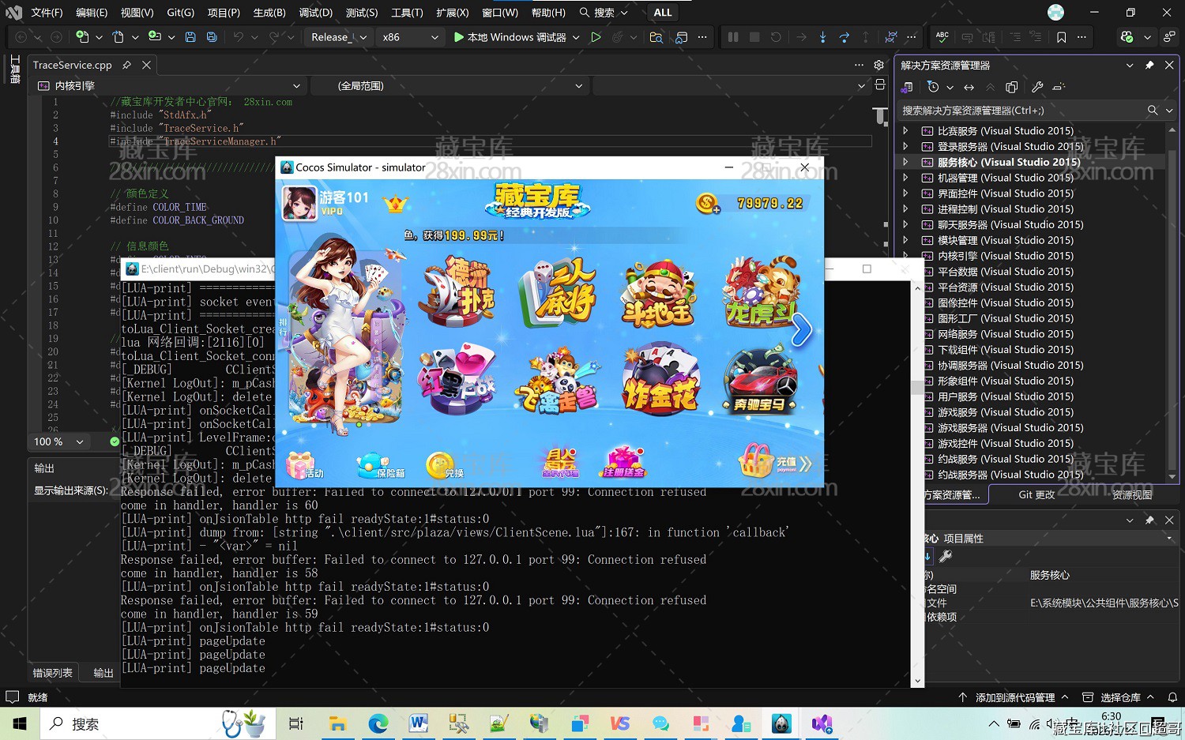Click the wrench properties icon in Solution Explorer
Image resolution: width=1185 pixels, height=740 pixels.
(1037, 87)
